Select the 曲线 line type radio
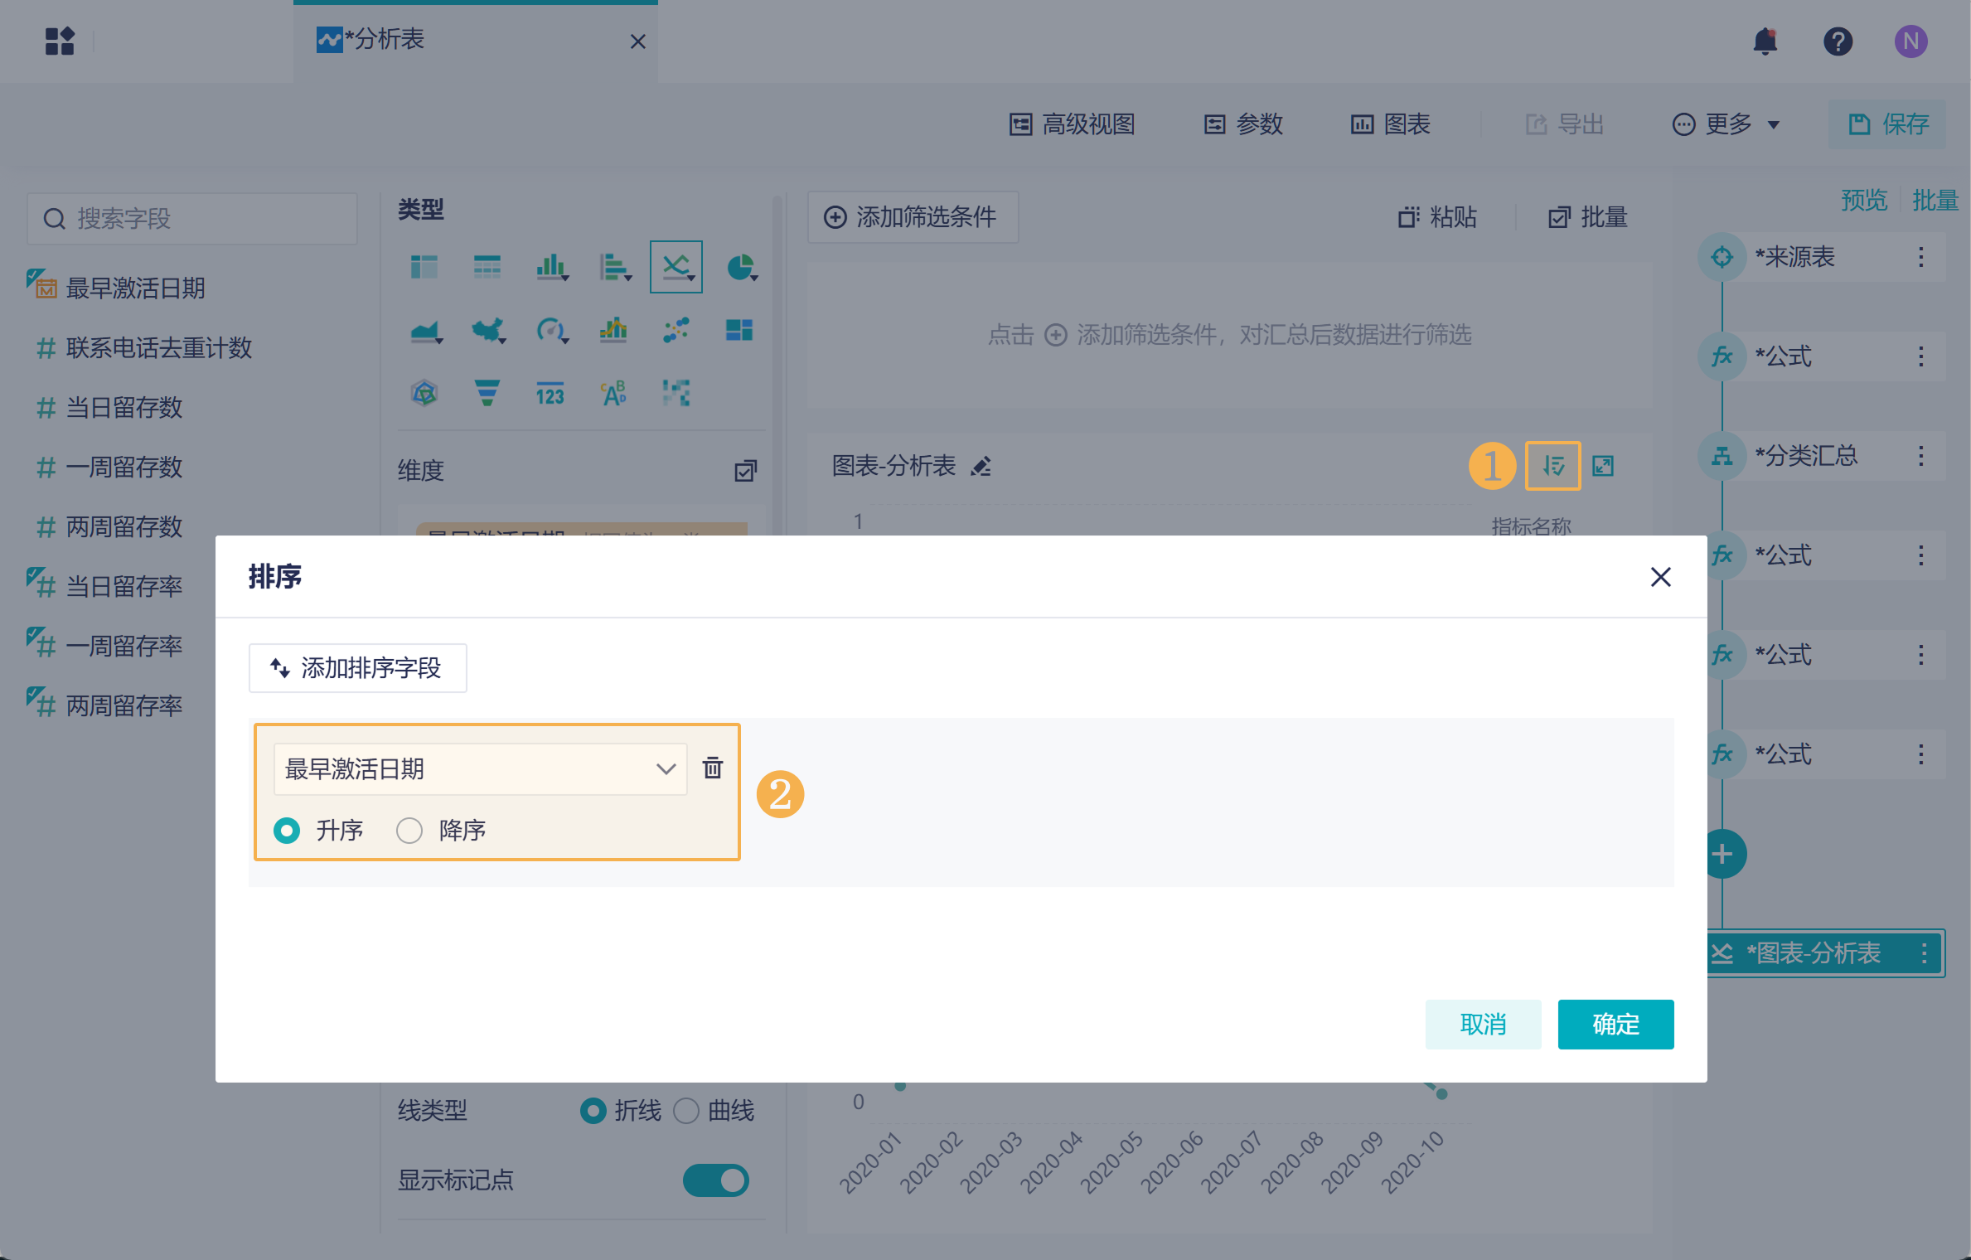Image resolution: width=1971 pixels, height=1260 pixels. 687,1110
